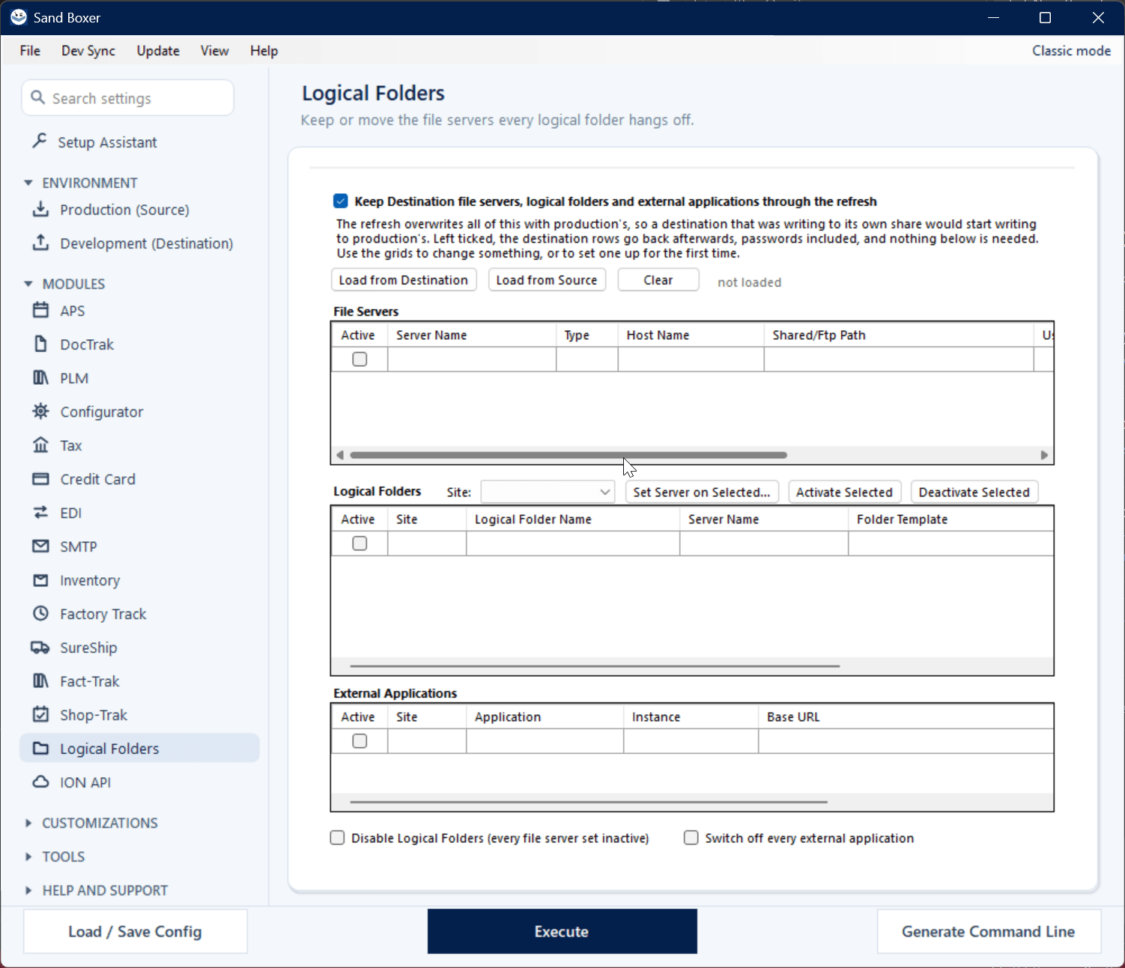Screen dimensions: 1125x968
Task: Click the Tax bank building icon
Action: [40, 445]
